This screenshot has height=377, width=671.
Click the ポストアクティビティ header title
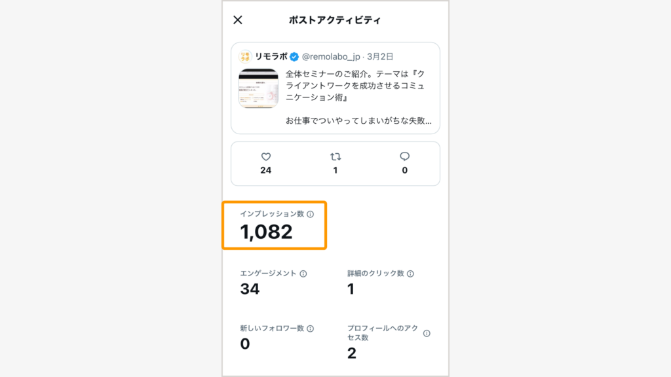tap(336, 20)
